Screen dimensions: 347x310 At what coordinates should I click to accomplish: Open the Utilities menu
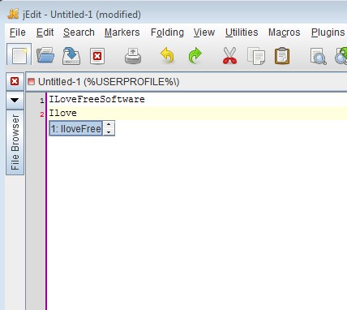242,32
